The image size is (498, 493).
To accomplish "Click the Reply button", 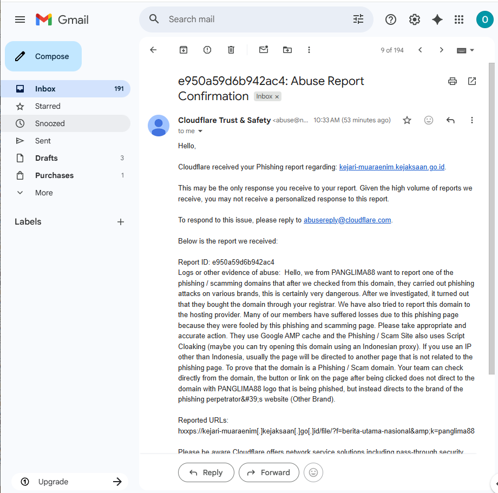I will click(206, 472).
